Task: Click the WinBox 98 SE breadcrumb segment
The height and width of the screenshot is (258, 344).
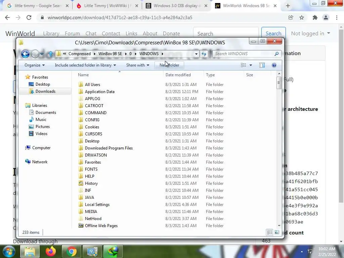Action: tap(110, 54)
